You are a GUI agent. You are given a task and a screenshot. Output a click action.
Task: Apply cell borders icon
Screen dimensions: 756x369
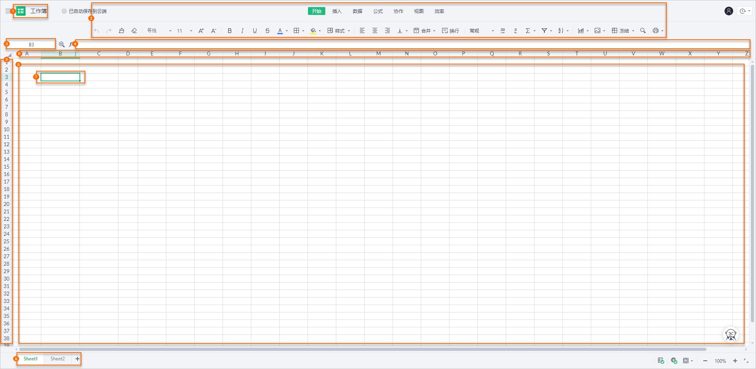297,31
